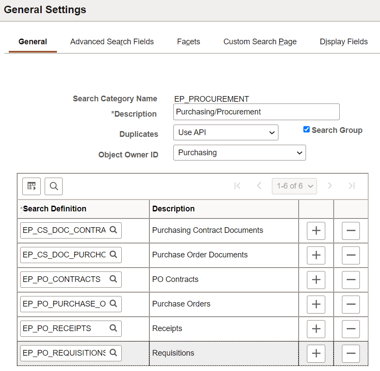Image resolution: width=380 pixels, height=371 pixels.
Task: Click the Description text field
Action: [257, 112]
